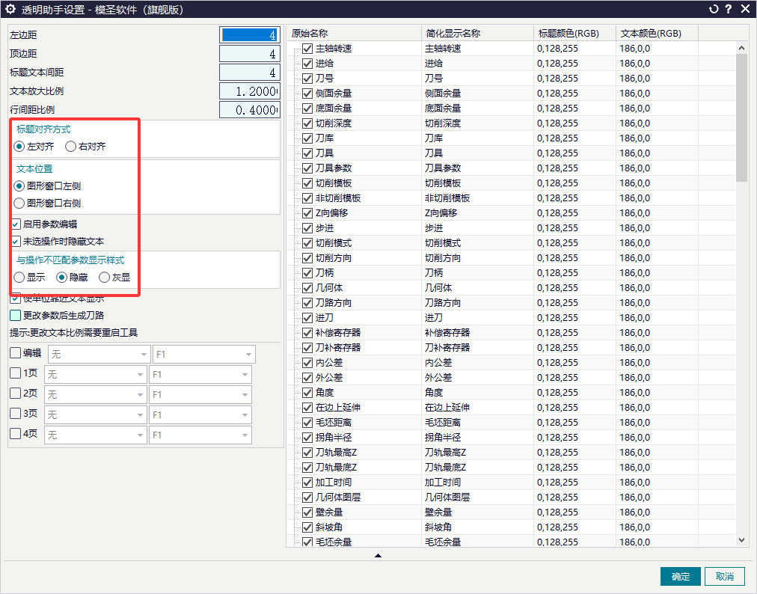Click simplified name cell 非切削模板
The height and width of the screenshot is (594, 757).
pos(477,198)
